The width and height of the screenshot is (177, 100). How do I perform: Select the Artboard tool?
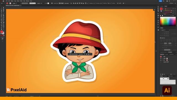coord(1,27)
